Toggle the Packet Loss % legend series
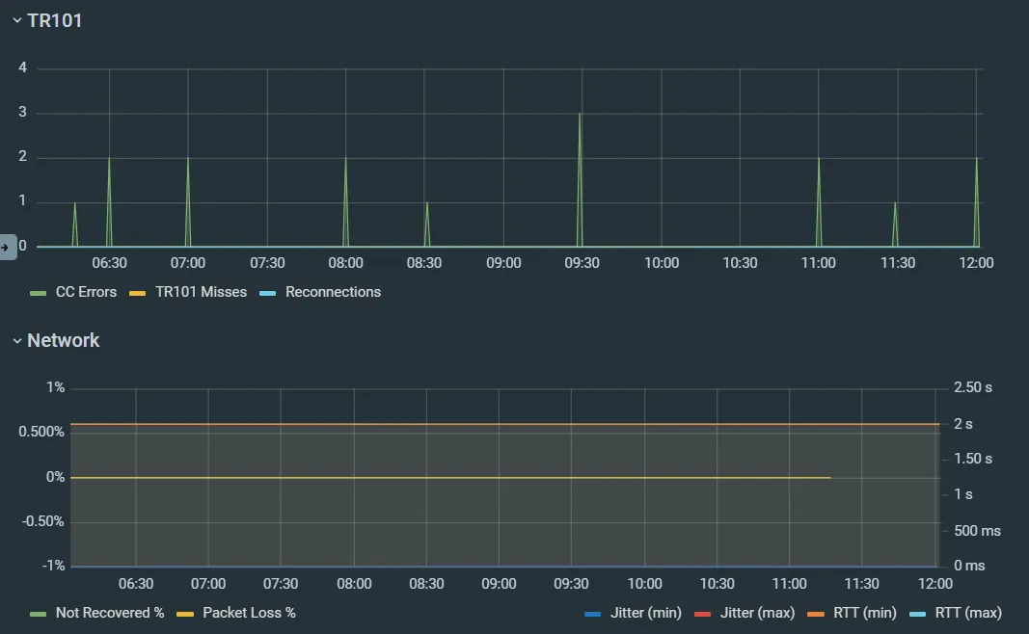 (x=249, y=613)
